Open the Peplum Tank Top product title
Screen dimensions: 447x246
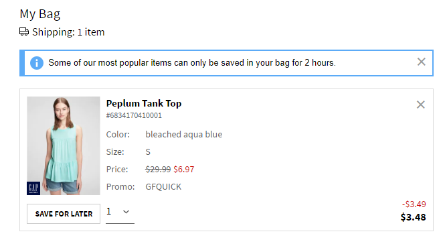(144, 103)
